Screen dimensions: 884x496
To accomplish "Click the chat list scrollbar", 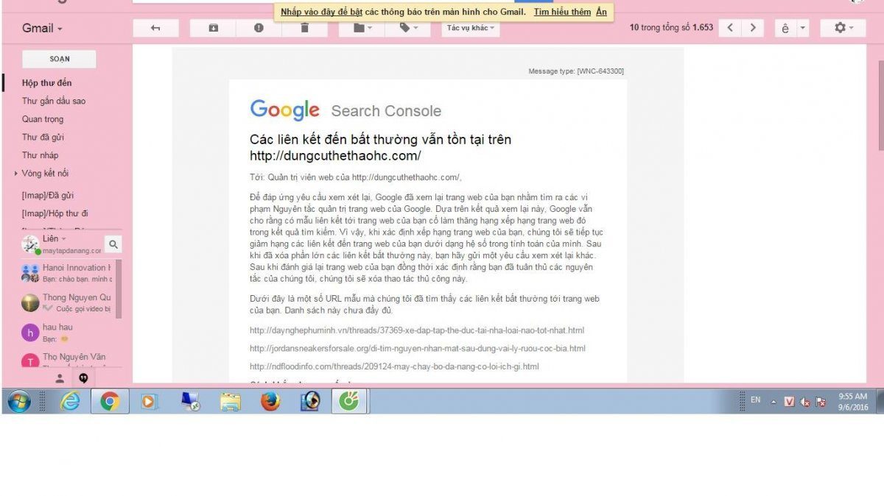I will click(119, 288).
